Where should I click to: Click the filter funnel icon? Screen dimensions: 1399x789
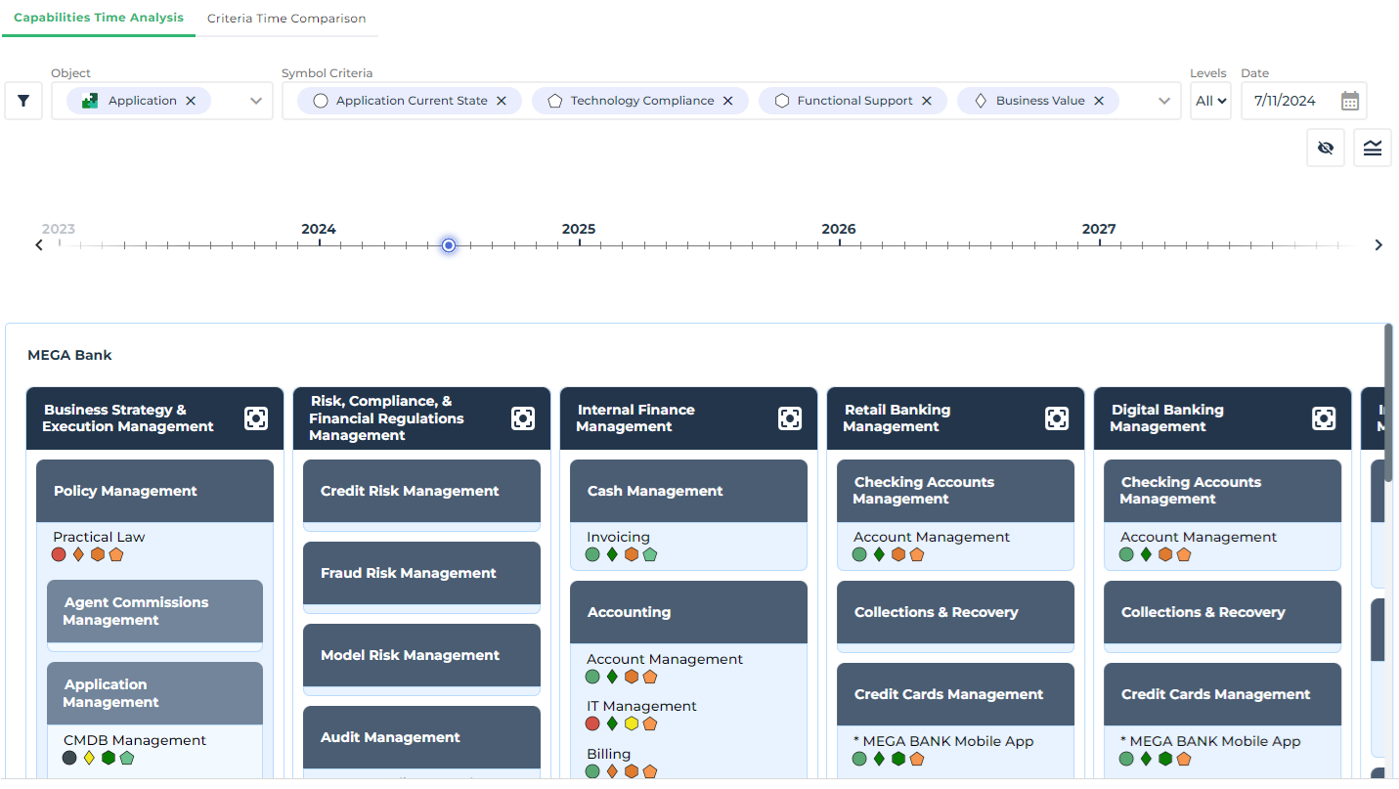click(23, 101)
